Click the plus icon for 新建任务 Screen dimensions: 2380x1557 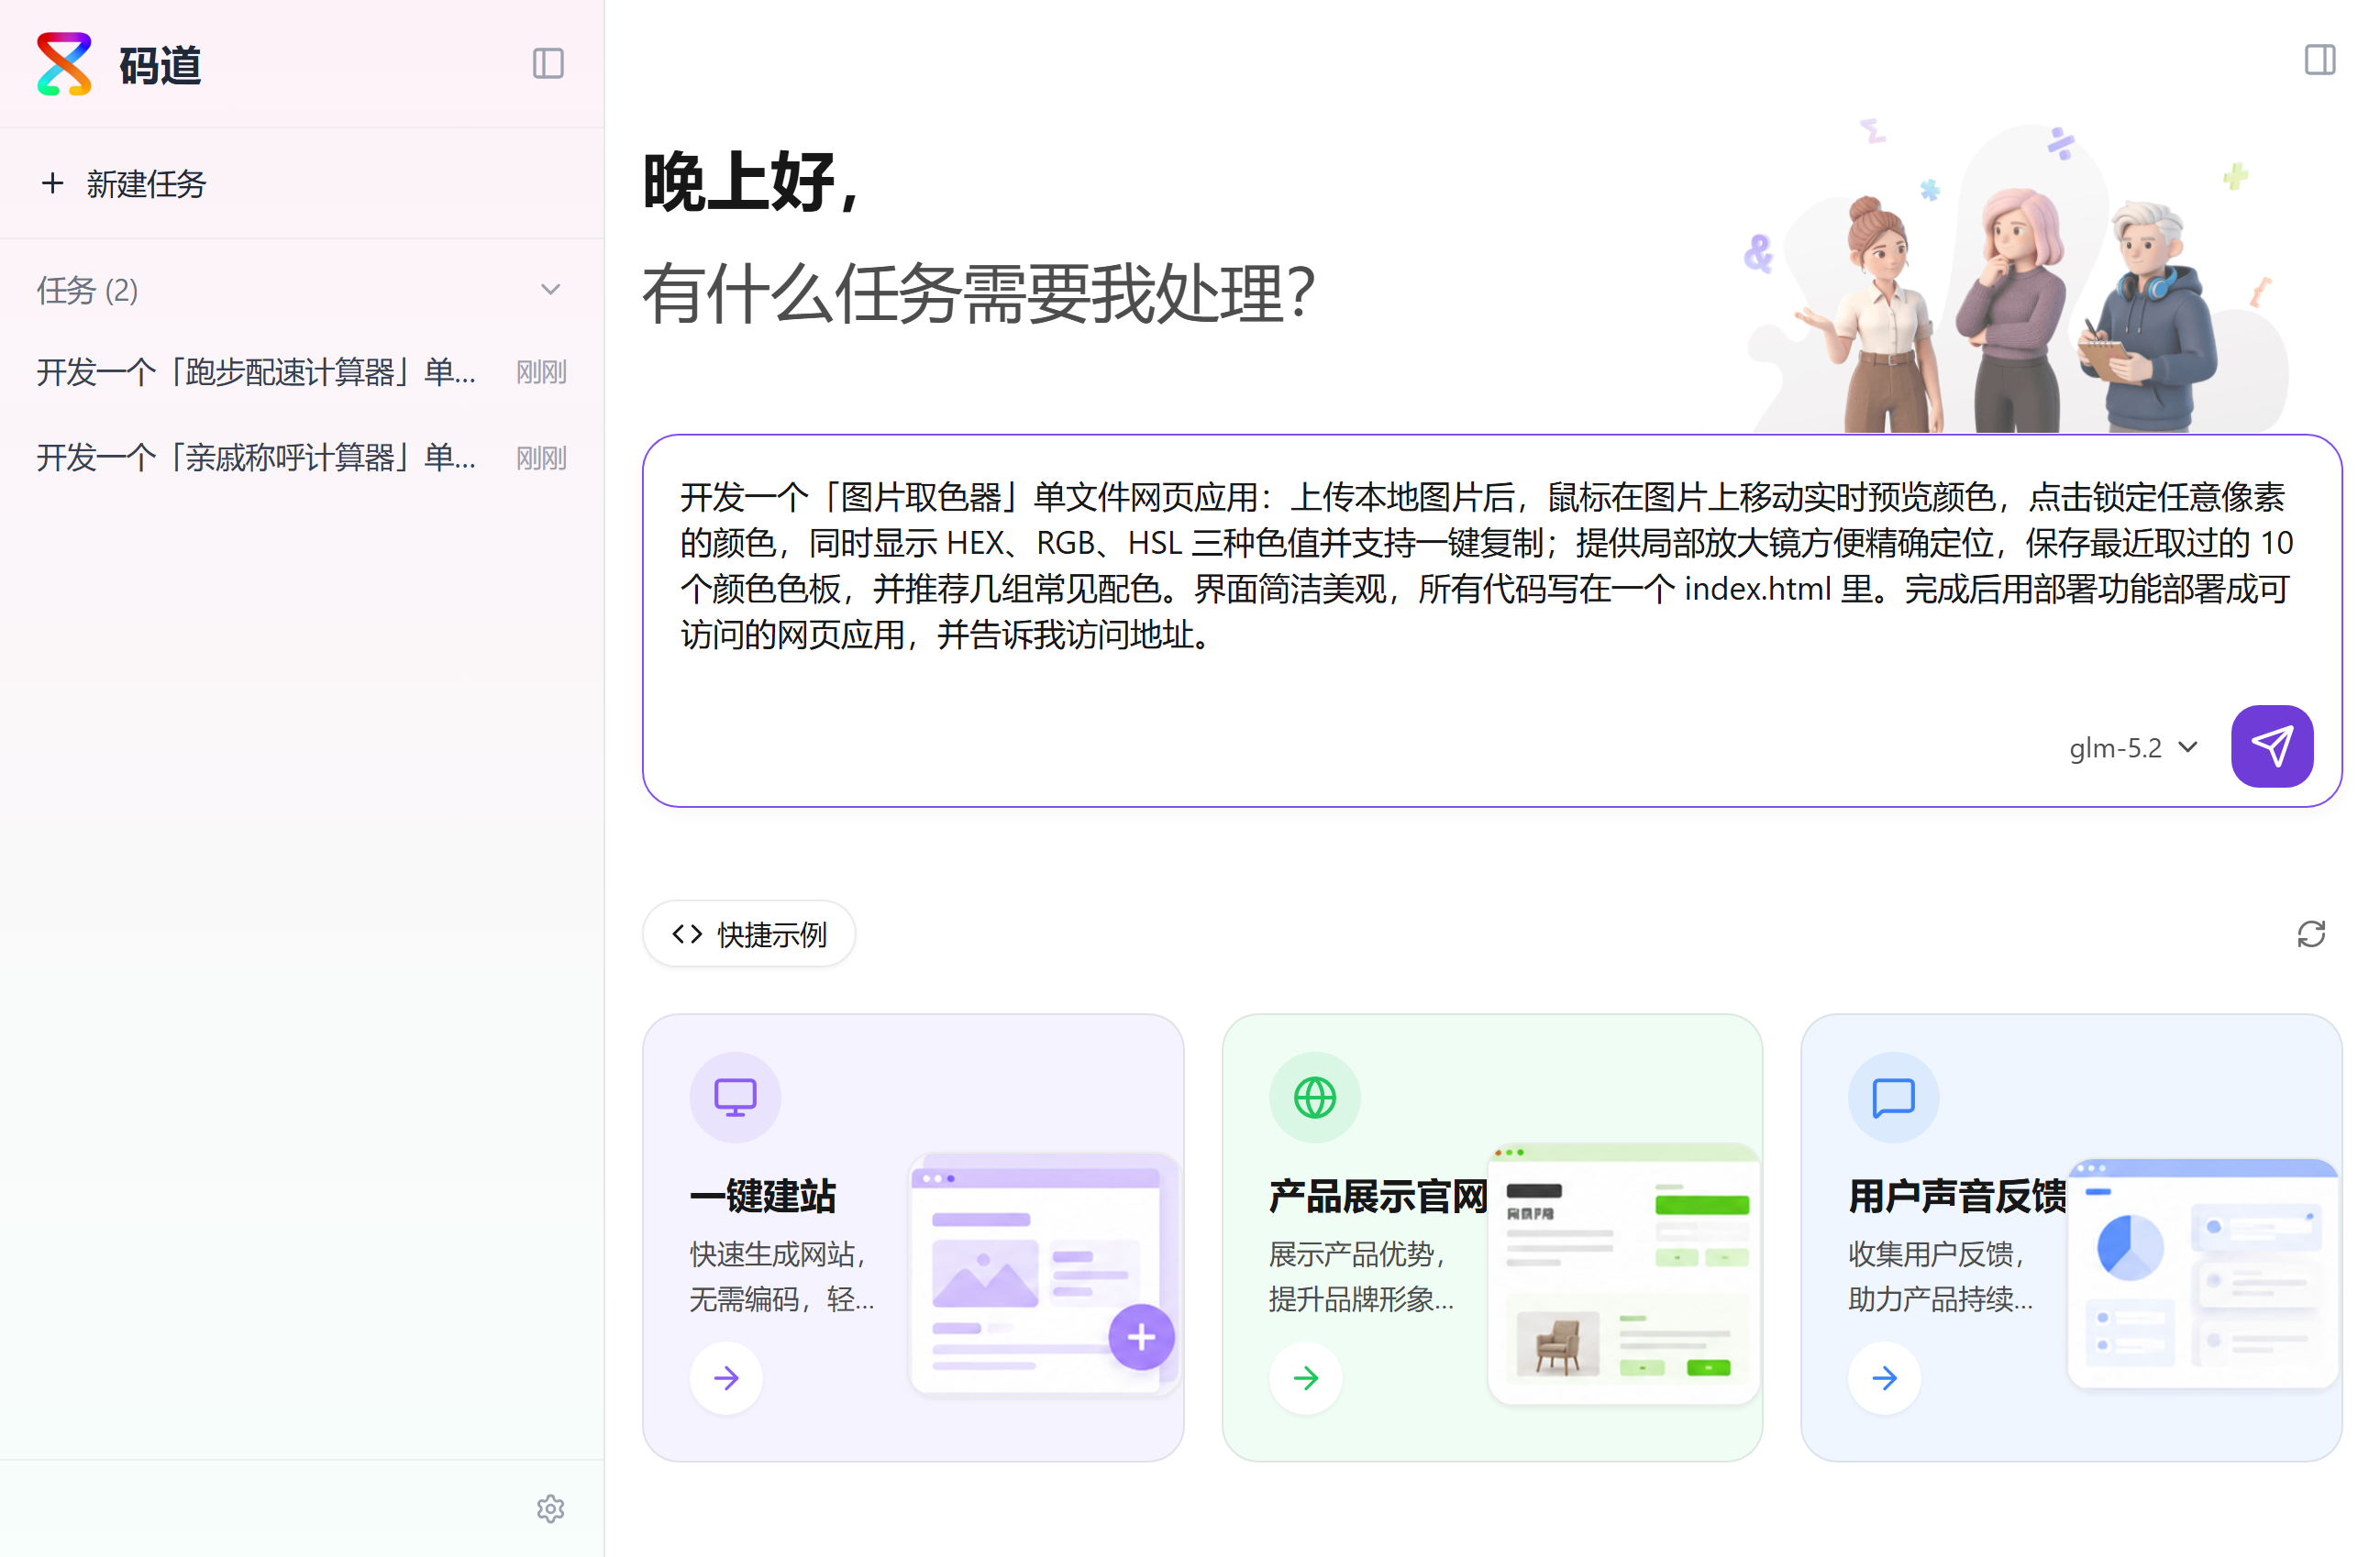[52, 183]
